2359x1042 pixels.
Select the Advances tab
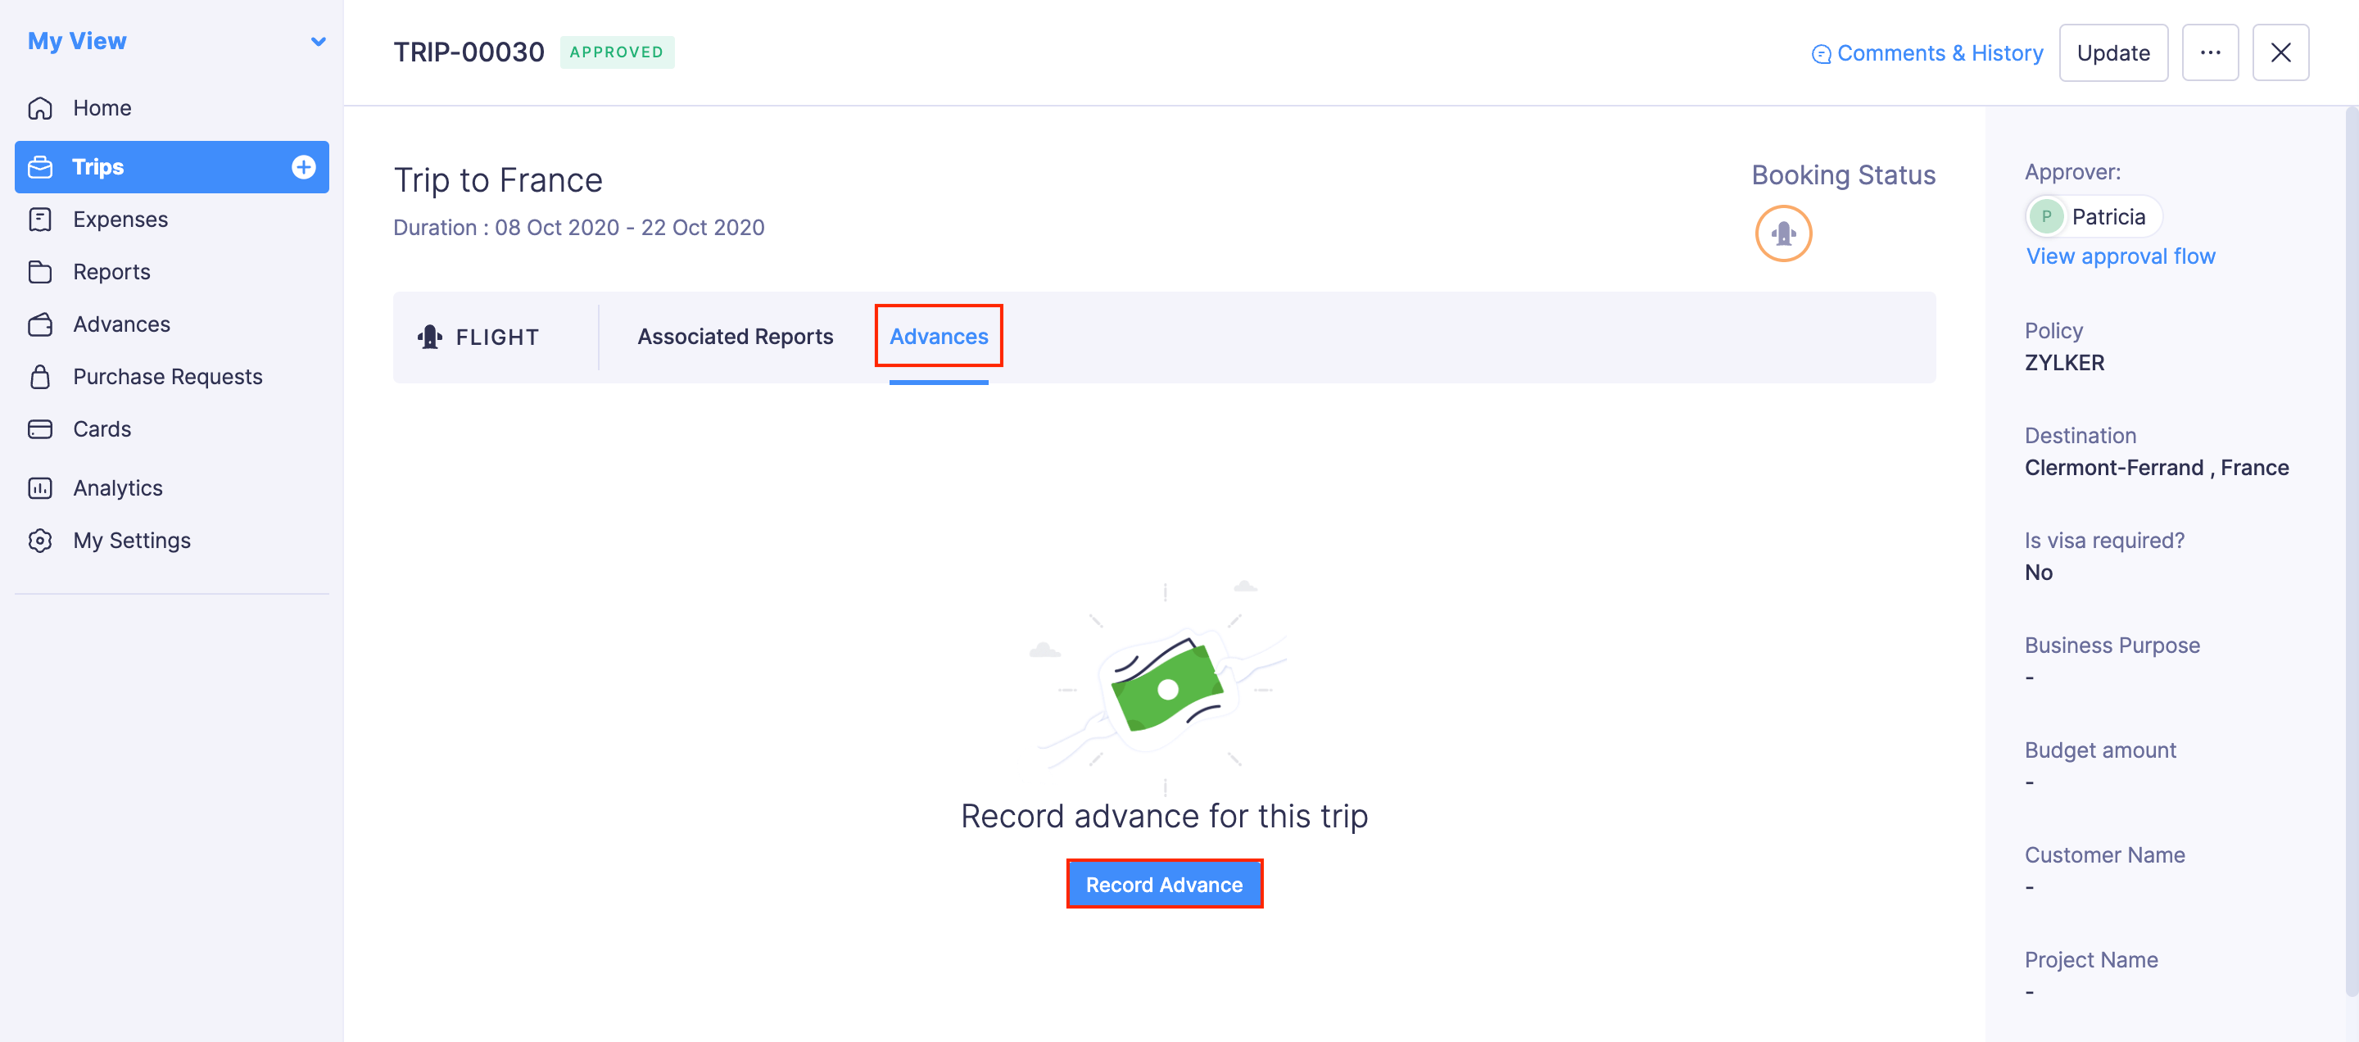click(x=938, y=336)
